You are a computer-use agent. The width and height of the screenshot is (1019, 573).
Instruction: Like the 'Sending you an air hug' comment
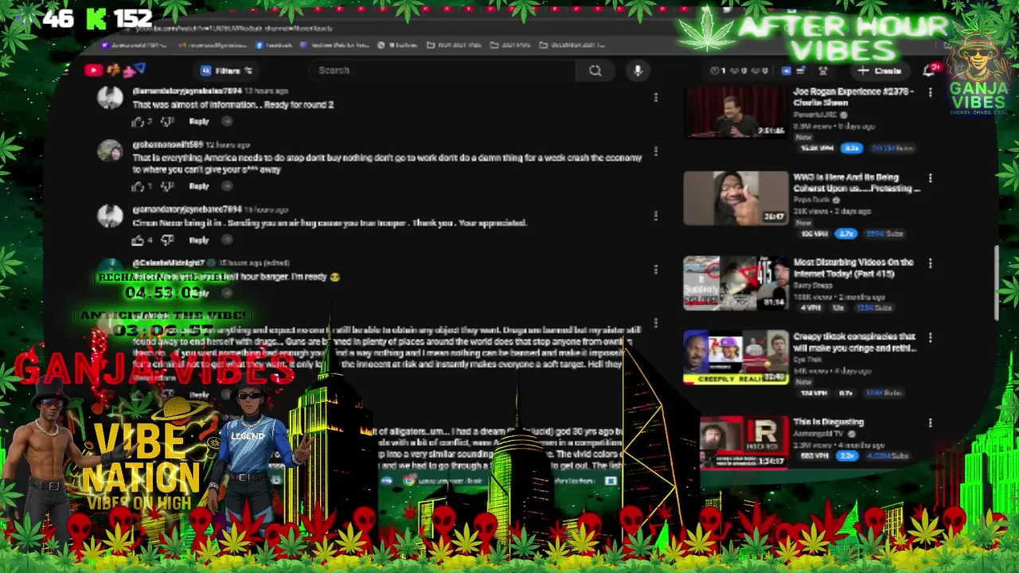coord(139,240)
